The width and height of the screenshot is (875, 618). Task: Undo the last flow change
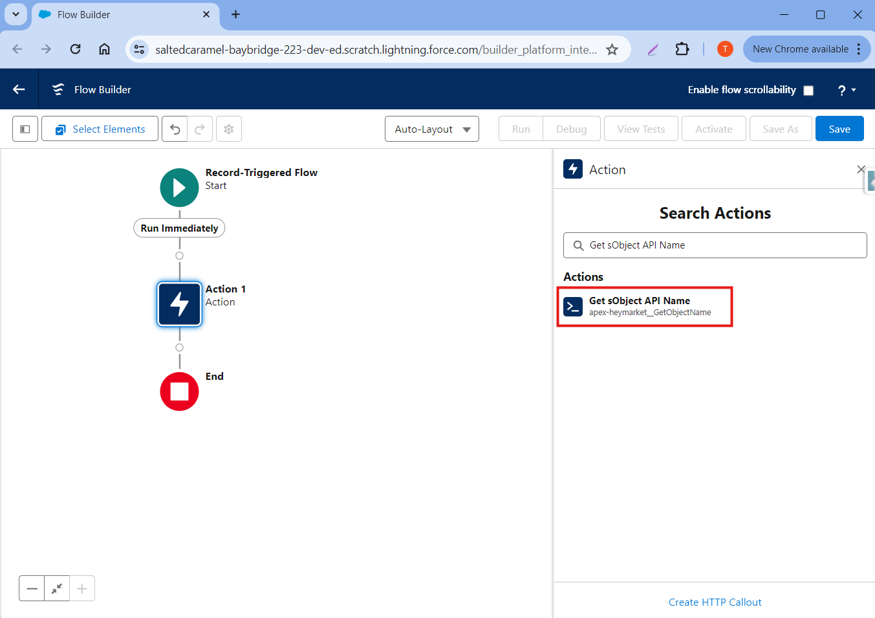[175, 129]
